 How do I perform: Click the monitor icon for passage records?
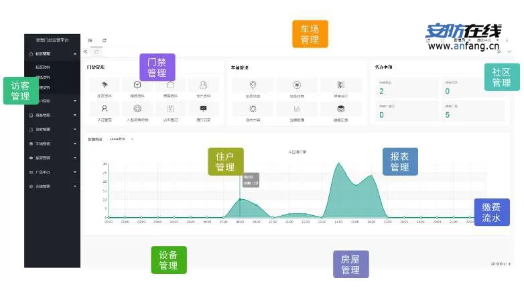203,108
